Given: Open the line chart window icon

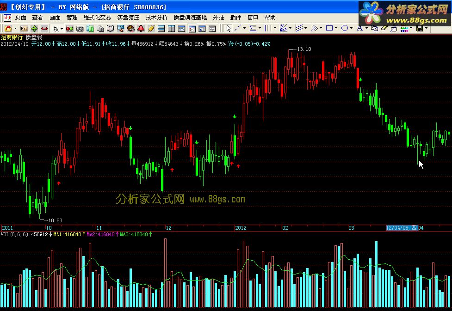Looking at the screenshot, I should coord(212,29).
